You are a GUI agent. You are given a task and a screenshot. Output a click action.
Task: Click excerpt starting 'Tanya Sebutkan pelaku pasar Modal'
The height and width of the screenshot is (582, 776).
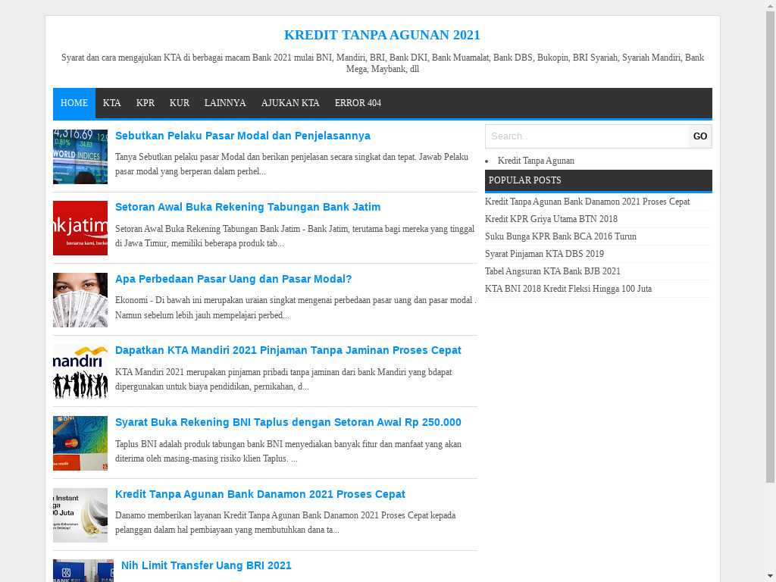coord(292,164)
